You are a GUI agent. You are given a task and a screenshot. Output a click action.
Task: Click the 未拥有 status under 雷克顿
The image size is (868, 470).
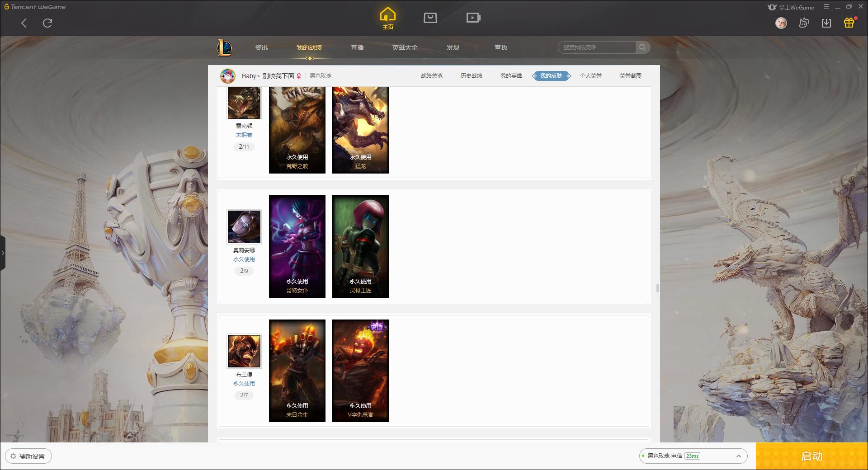[244, 135]
